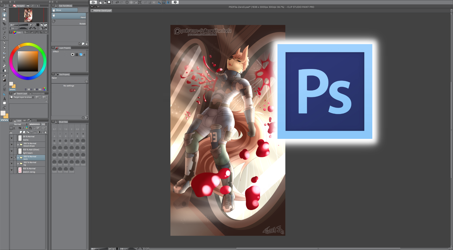Hide the light beam layer
This screenshot has width=453, height=250.
click(12, 151)
